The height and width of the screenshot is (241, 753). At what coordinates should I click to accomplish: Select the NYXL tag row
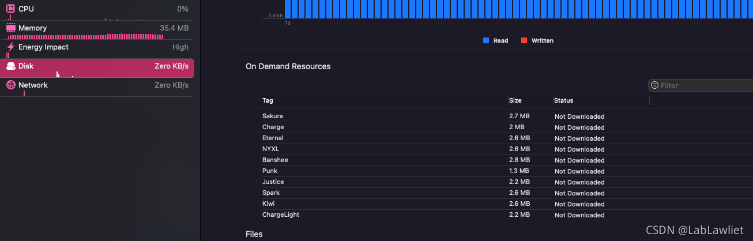503,149
